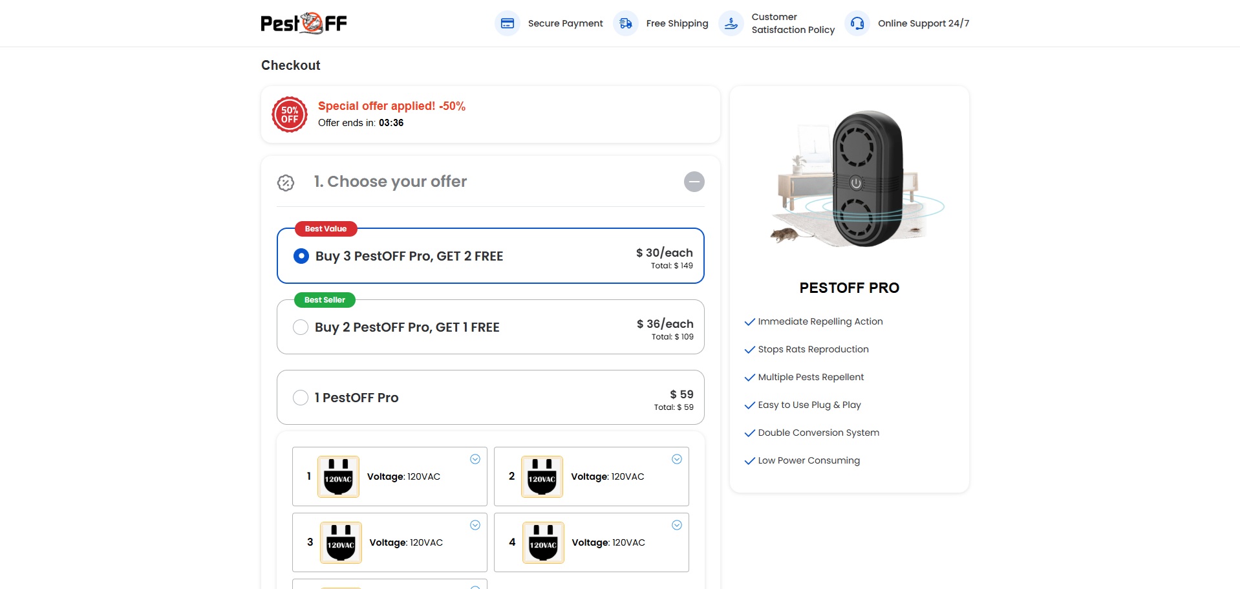
Task: Click the Secure Payment card icon
Action: click(508, 23)
